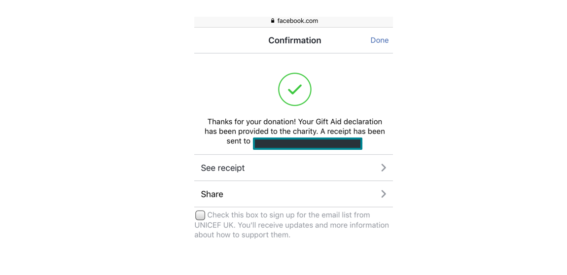
Task: Click the Confirmation page title
Action: (x=295, y=40)
